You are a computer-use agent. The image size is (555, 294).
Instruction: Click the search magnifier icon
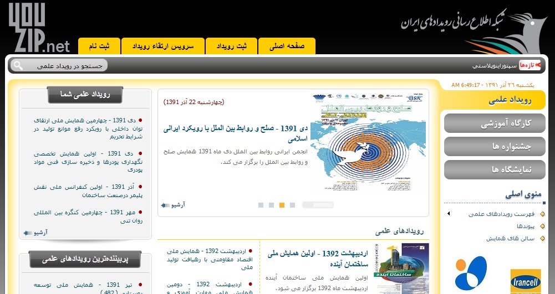(x=18, y=65)
